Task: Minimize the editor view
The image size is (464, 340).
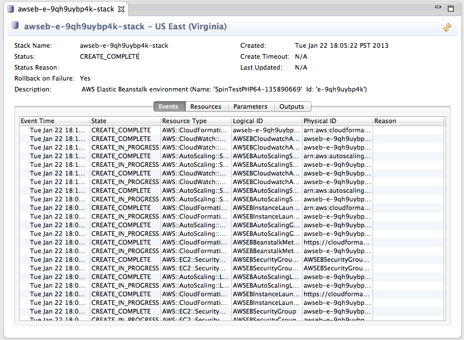Action: (438, 7)
